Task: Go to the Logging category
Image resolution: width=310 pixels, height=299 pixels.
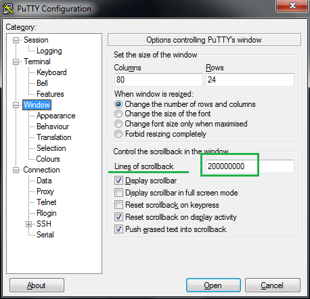Action: coord(49,51)
